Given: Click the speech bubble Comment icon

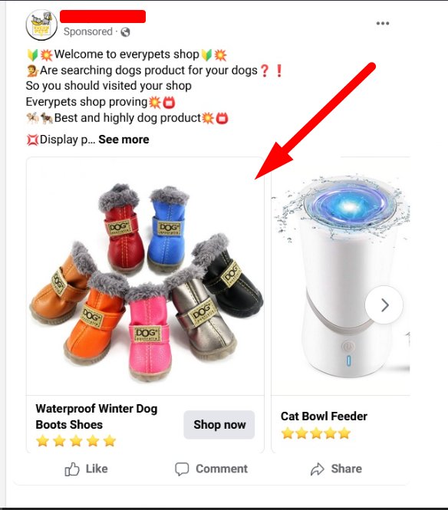Looking at the screenshot, I should [x=182, y=469].
